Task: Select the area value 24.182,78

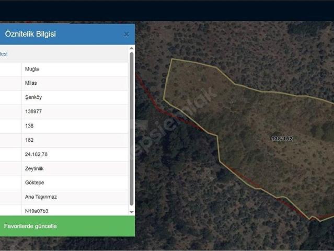Action: (x=36, y=154)
